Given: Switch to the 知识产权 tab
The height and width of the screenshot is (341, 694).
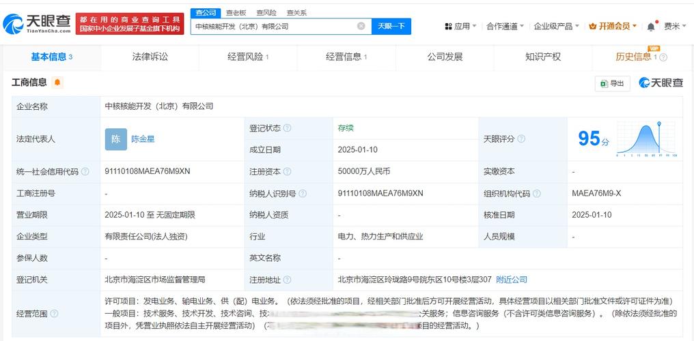Looking at the screenshot, I should (542, 57).
